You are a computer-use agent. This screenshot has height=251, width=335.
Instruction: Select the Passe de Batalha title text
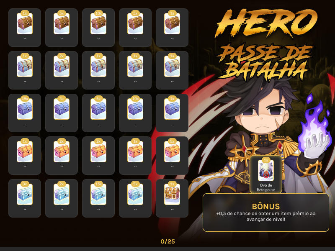[265, 62]
